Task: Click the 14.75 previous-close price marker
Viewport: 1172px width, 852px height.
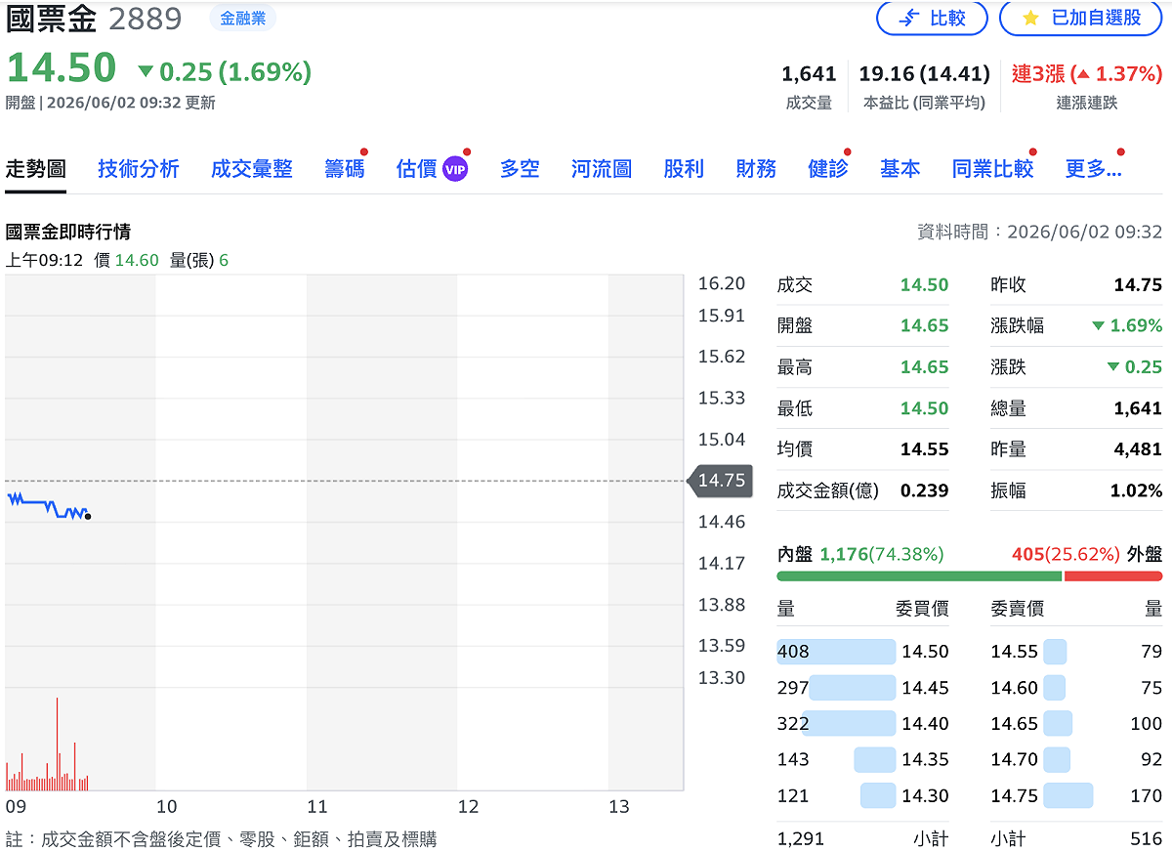Action: [721, 481]
